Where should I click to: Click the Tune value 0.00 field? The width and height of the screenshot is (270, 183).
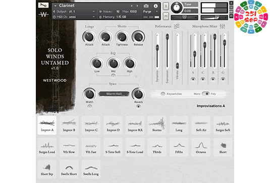point(190,11)
